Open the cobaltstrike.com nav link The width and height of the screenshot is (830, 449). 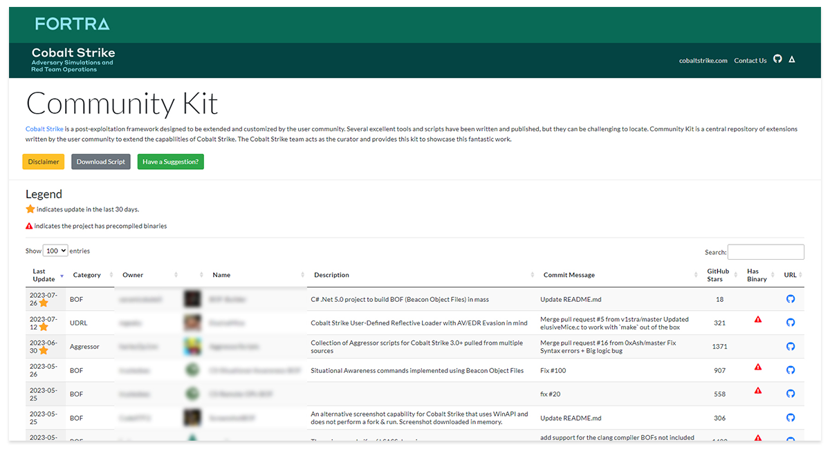point(703,61)
